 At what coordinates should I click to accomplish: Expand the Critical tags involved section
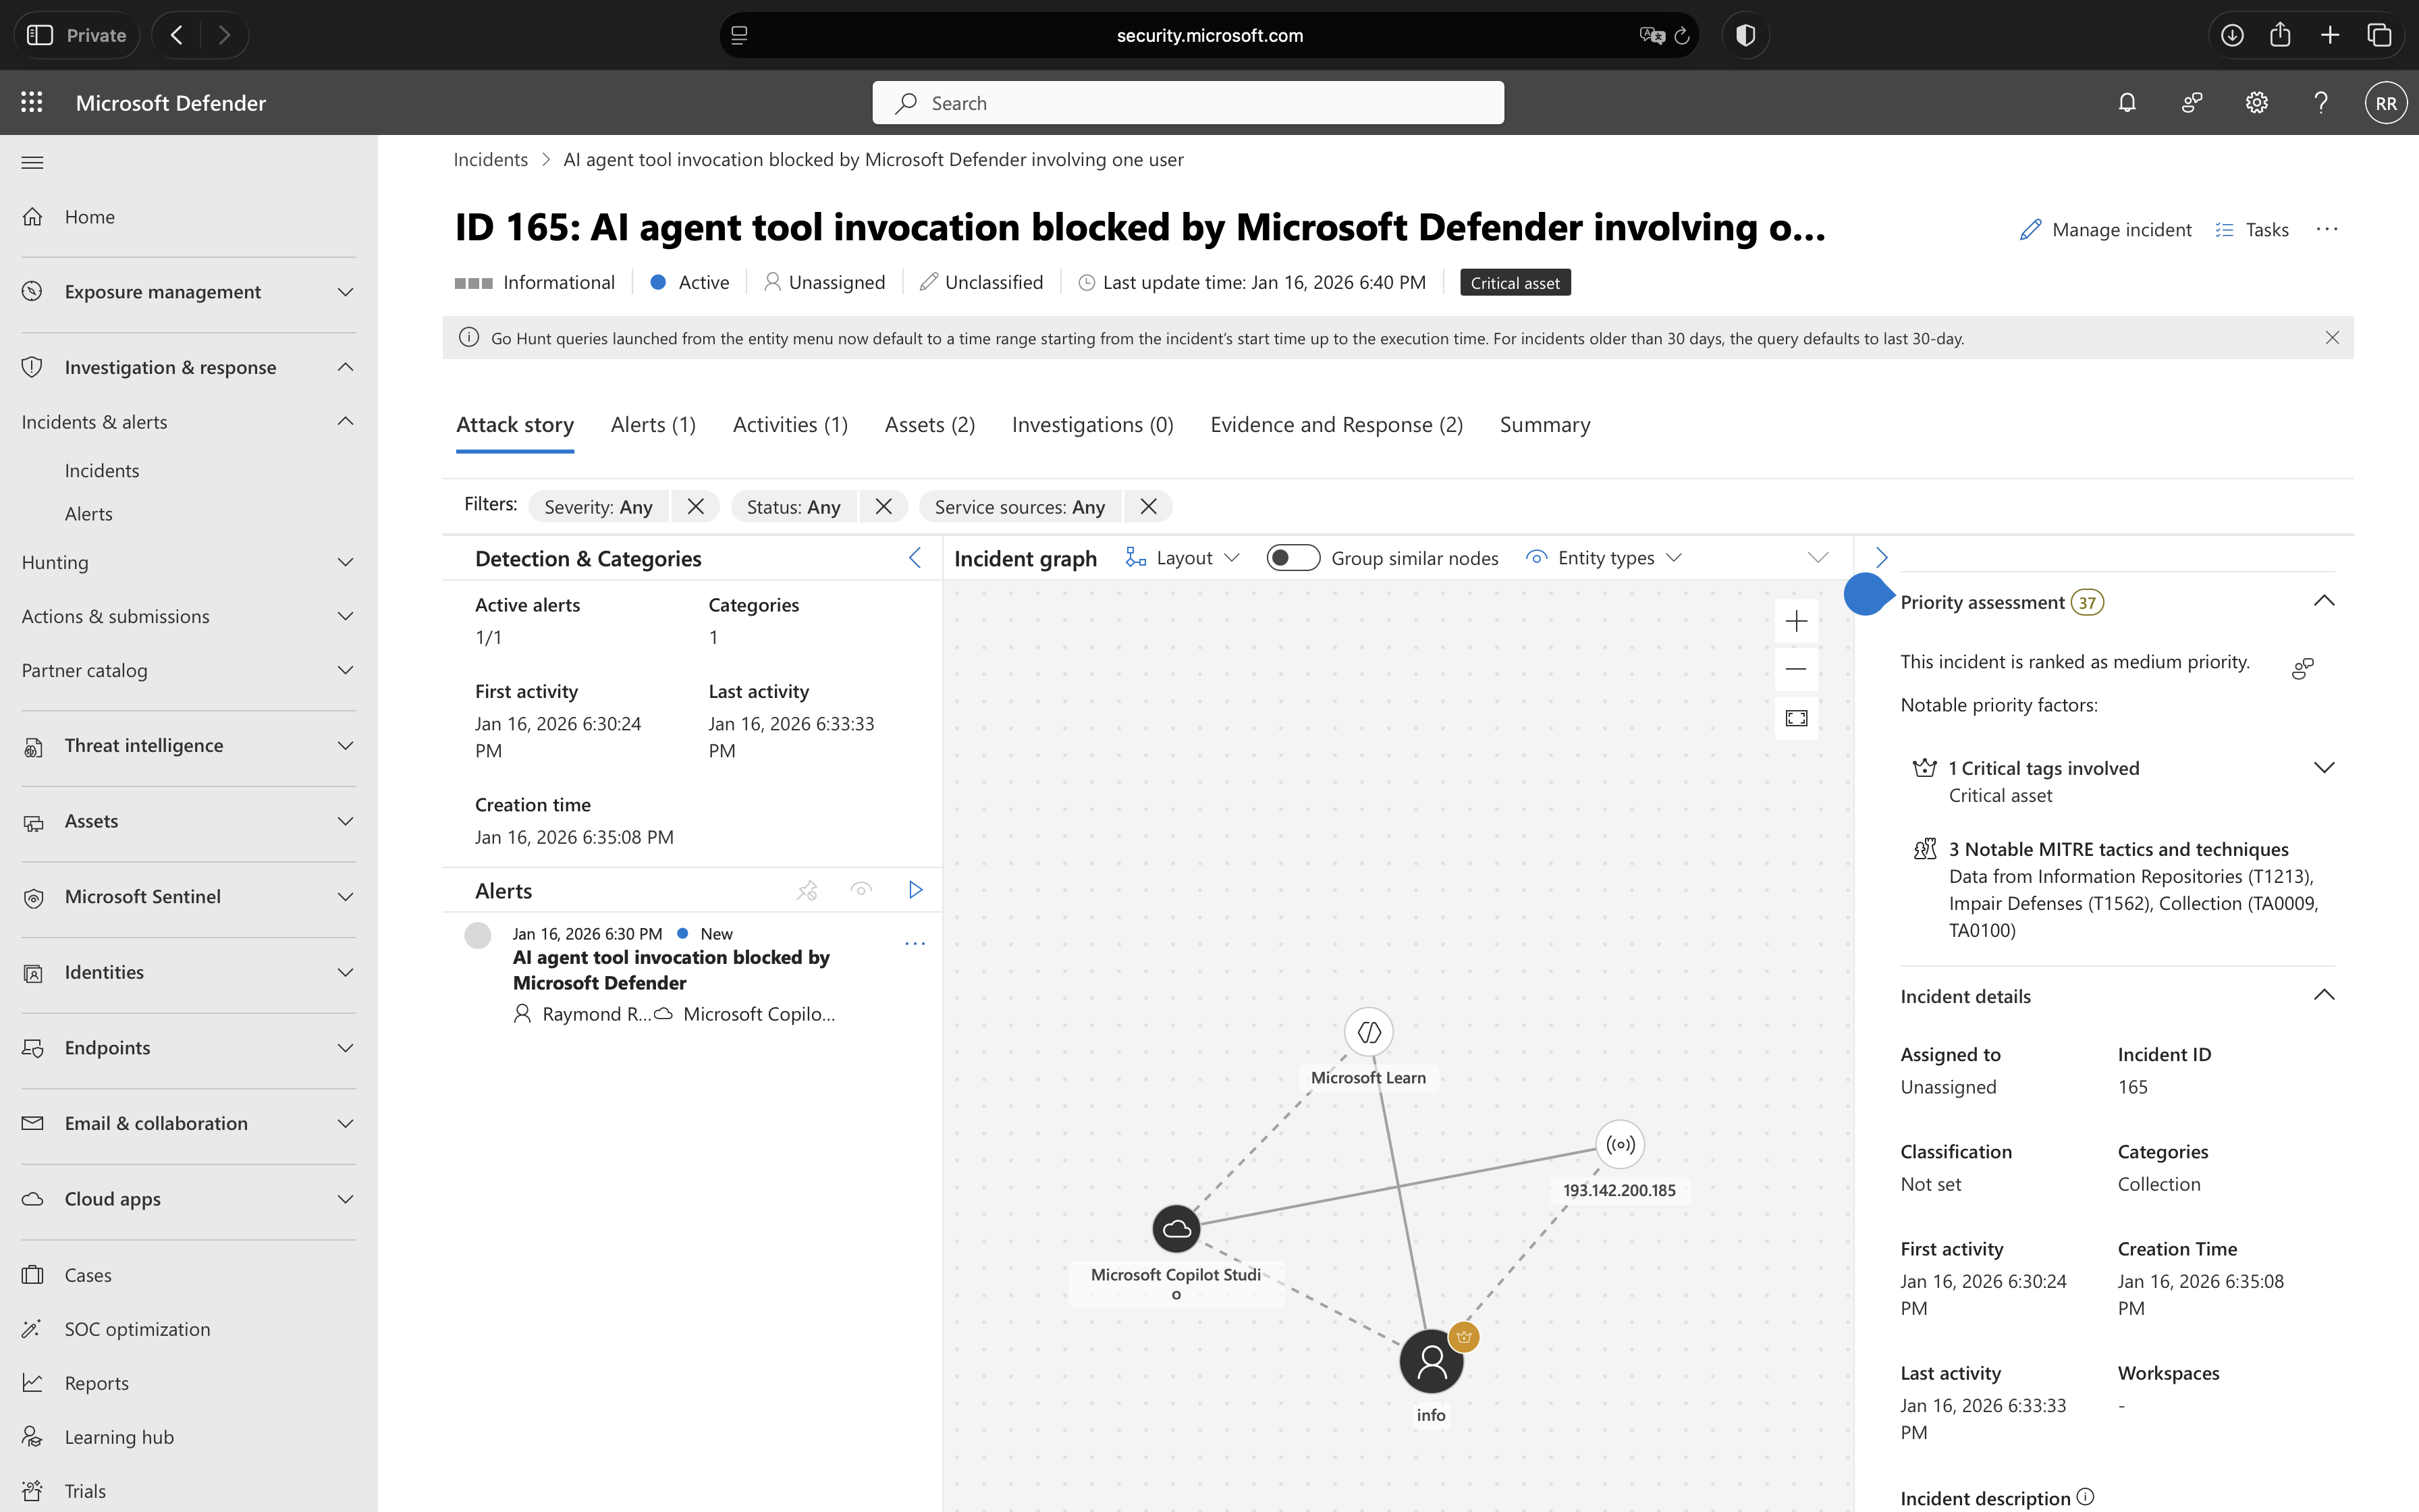click(2323, 768)
